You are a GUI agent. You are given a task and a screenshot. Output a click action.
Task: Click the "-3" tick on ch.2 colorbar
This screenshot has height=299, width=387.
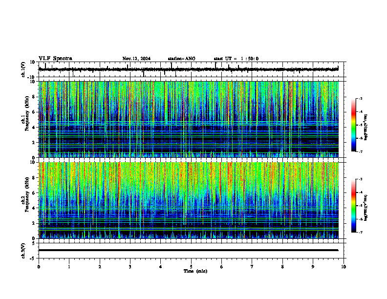coord(360,179)
